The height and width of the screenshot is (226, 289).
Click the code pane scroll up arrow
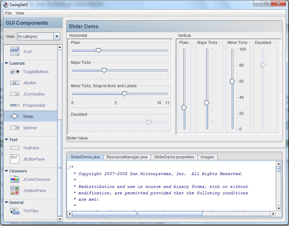pos(278,163)
